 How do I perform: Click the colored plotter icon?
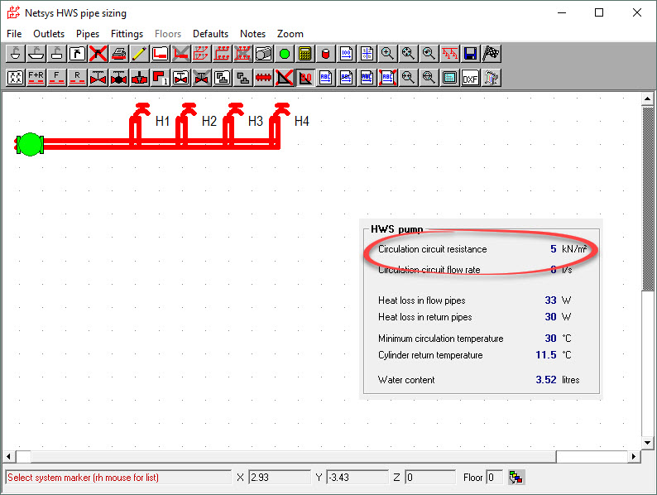click(491, 78)
